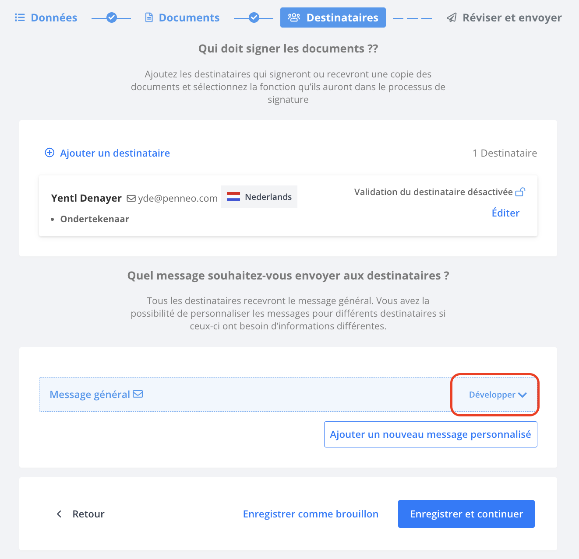Click the checkmark step after Données
The height and width of the screenshot is (559, 579).
(112, 18)
